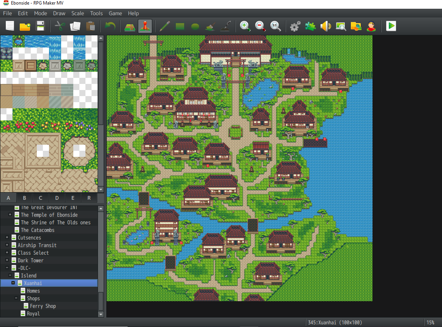Collapse the -DLC- map folder
The image size is (442, 327).
(x=7, y=268)
